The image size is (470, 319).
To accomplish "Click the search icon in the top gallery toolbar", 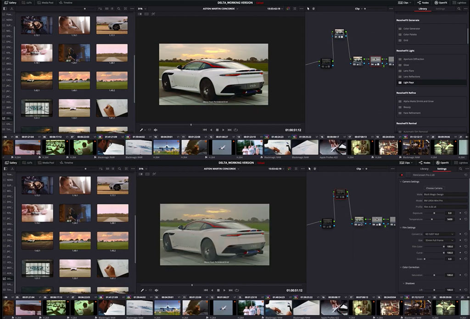I will click(119, 9).
